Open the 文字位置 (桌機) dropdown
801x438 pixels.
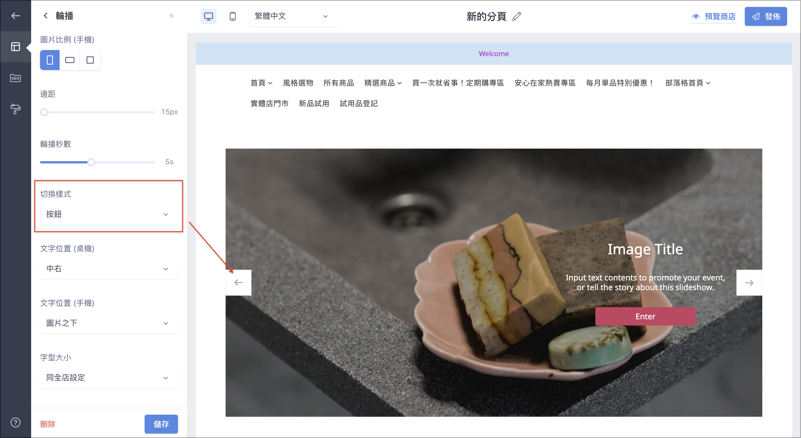tap(109, 269)
